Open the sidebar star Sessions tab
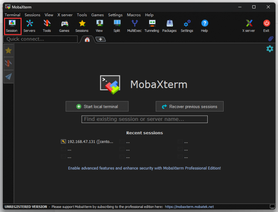278x212 pixels. click(8, 51)
